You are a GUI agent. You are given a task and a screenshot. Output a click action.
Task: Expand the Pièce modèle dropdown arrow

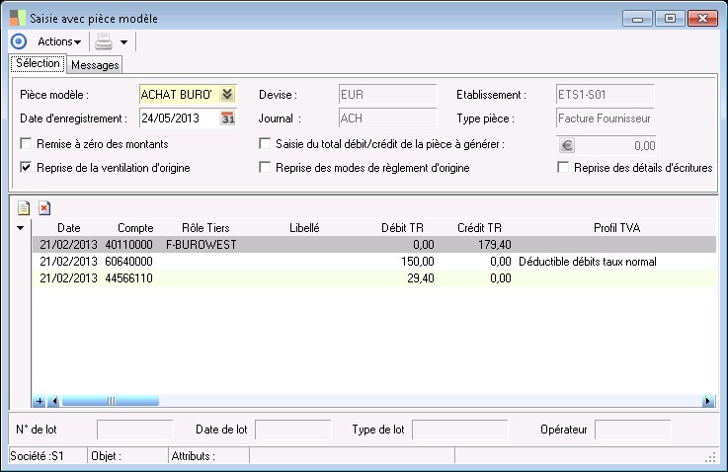pyautogui.click(x=227, y=94)
